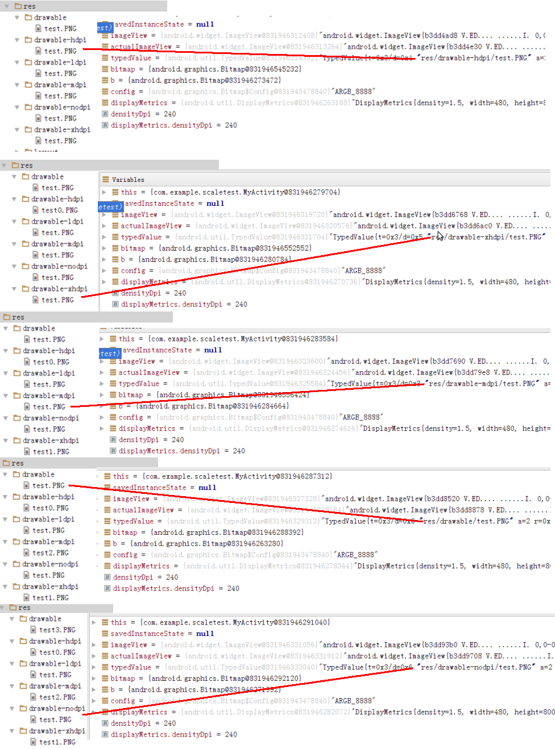This screenshot has height=749, width=555.
Task: Expand the bitmap Bitmap@831946552552 node arrow
Action: [x=104, y=248]
